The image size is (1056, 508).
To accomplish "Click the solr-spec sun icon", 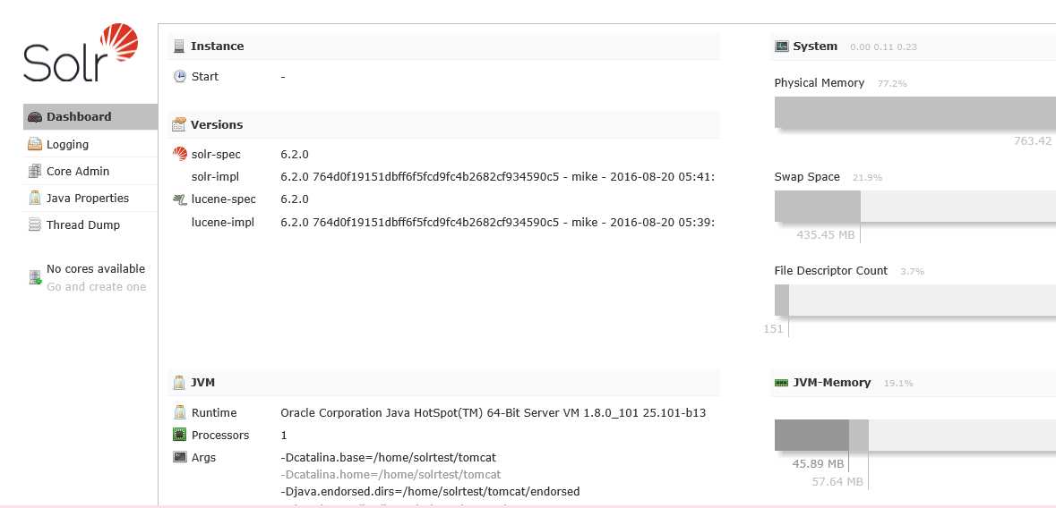I will coord(180,154).
